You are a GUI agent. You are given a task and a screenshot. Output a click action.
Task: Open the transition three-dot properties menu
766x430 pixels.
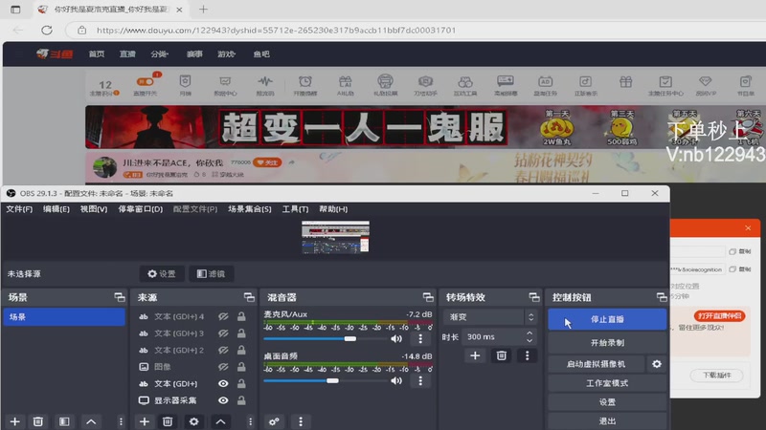[x=528, y=355]
